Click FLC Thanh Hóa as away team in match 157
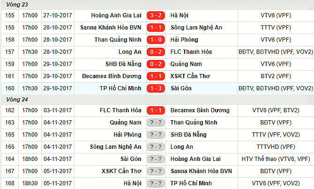 (191, 52)
